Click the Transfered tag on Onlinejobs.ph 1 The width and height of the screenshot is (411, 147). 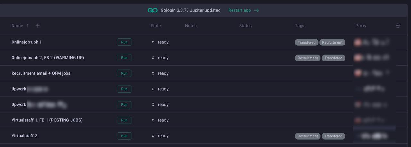pyautogui.click(x=307, y=42)
